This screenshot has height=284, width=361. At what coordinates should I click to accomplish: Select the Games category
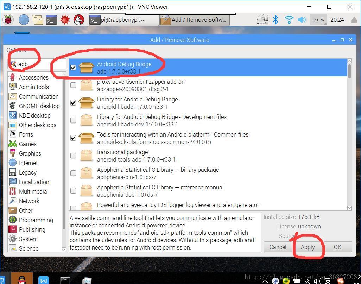coord(34,144)
